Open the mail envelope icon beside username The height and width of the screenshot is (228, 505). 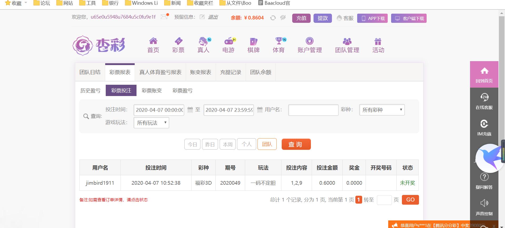(x=165, y=16)
